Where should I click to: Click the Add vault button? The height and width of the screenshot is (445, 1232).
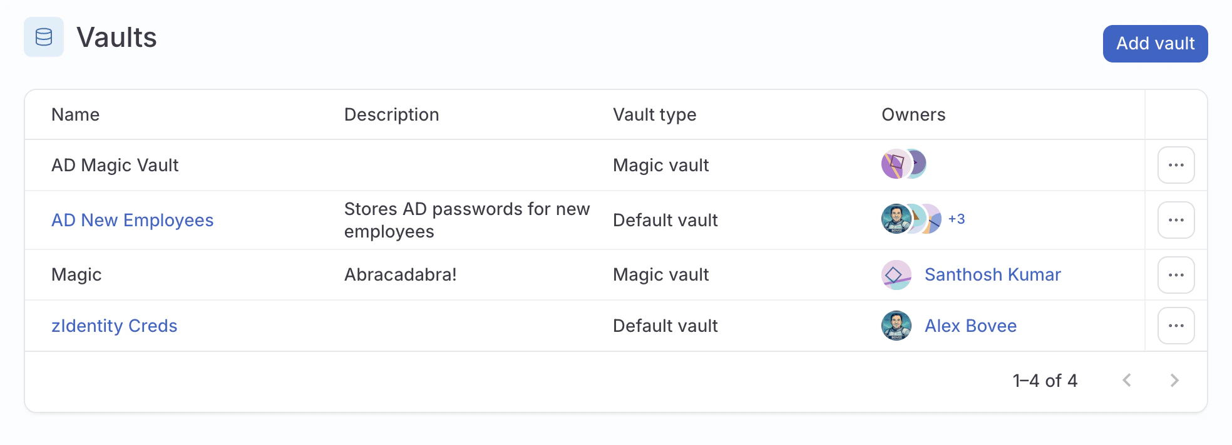(x=1155, y=42)
